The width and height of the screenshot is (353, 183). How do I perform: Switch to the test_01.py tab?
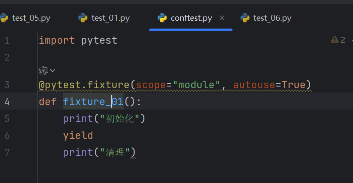pos(110,18)
